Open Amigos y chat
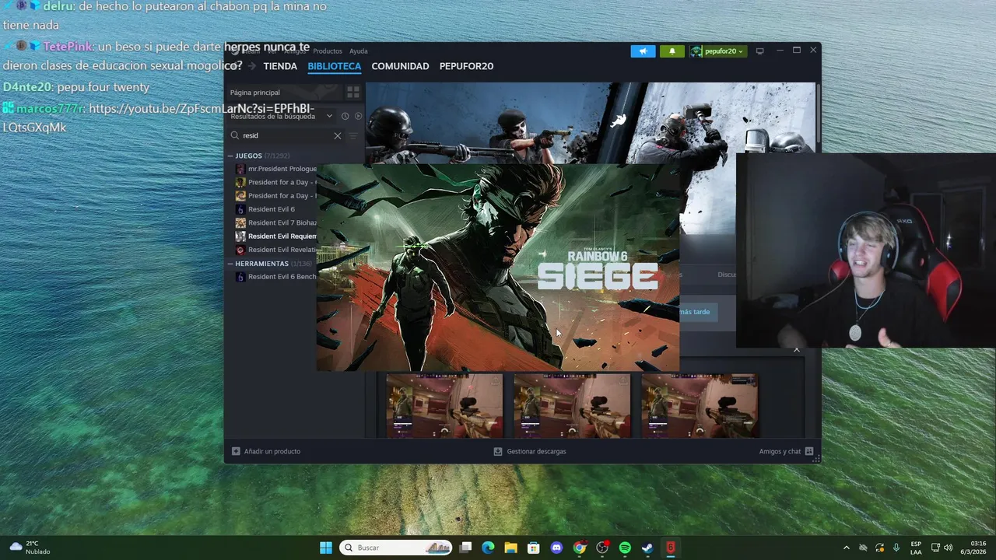Image resolution: width=996 pixels, height=560 pixels. [x=787, y=451]
